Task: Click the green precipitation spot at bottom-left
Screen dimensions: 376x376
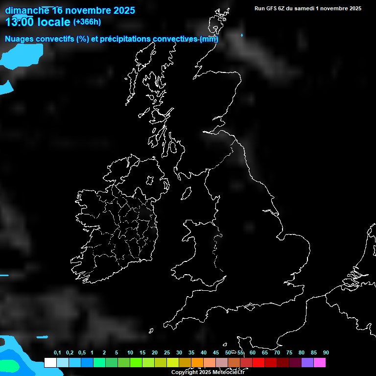Action: (x=11, y=365)
